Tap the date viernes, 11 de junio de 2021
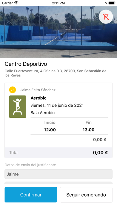 coord(57,105)
